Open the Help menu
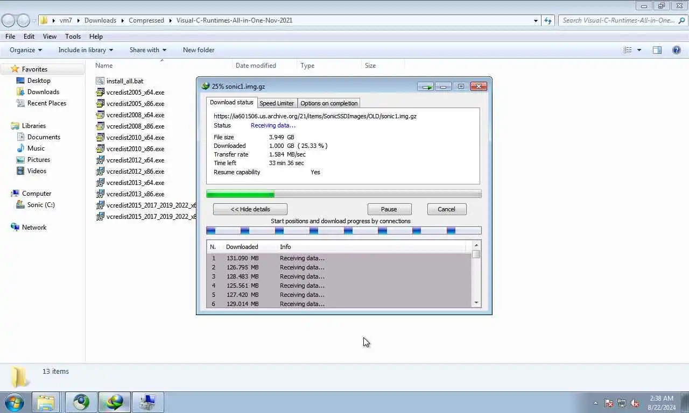The image size is (689, 413). click(96, 37)
